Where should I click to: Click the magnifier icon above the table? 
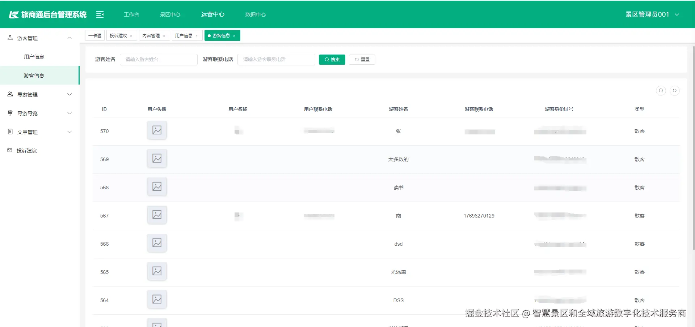pos(661,91)
